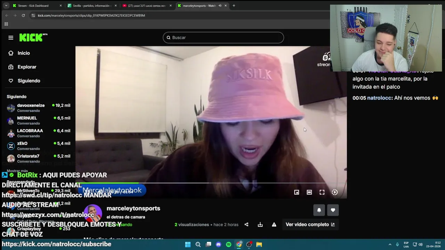Open Cristorata7 channel
Image resolution: width=445 pixels, height=250 pixels.
[38, 158]
